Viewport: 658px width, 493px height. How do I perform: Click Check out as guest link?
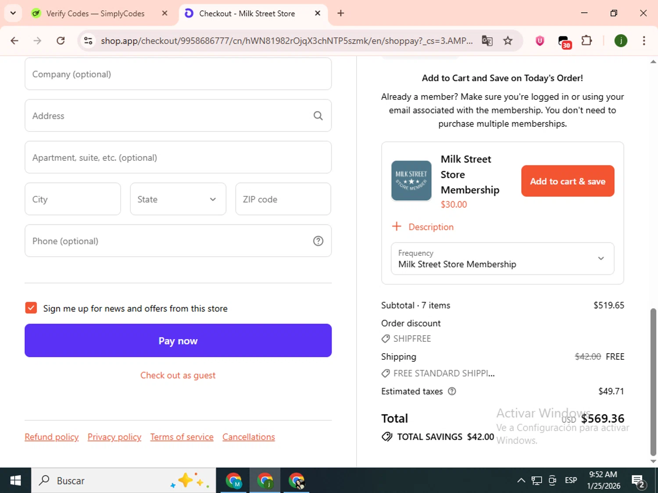178,375
